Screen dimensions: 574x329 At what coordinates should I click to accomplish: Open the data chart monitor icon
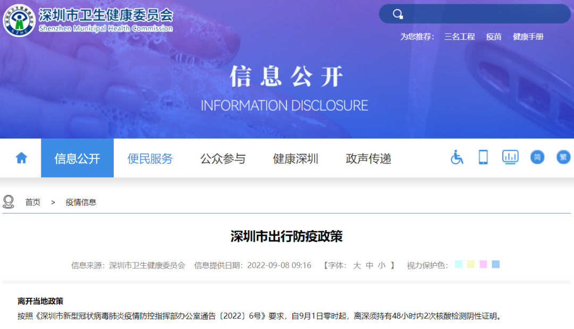(510, 157)
